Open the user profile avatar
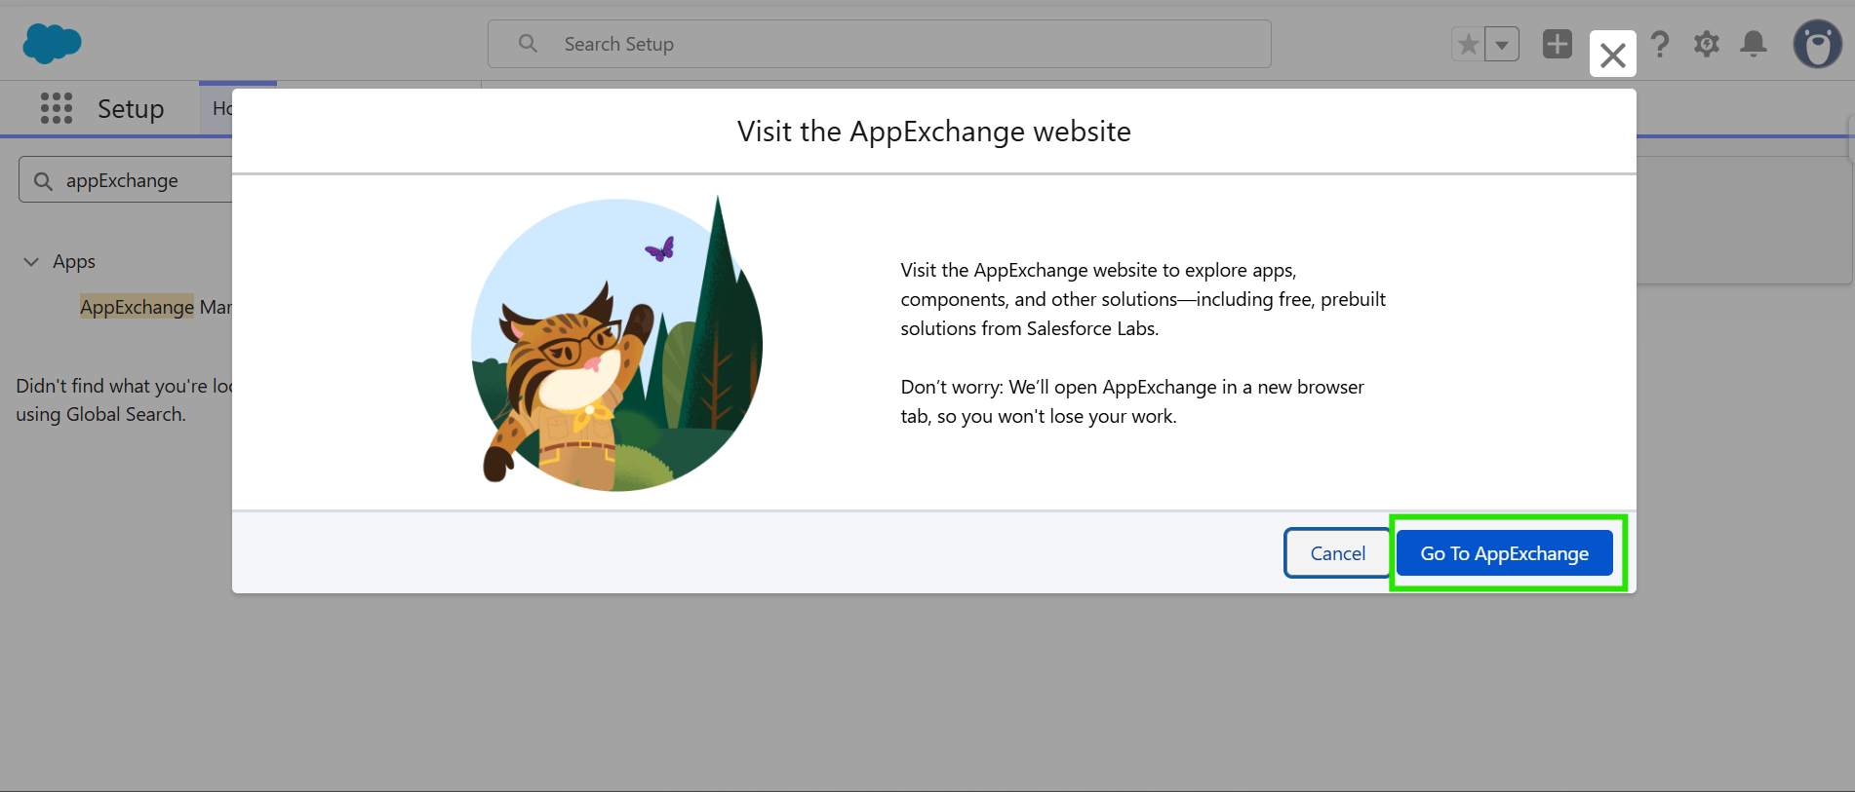Image resolution: width=1855 pixels, height=792 pixels. (x=1818, y=44)
